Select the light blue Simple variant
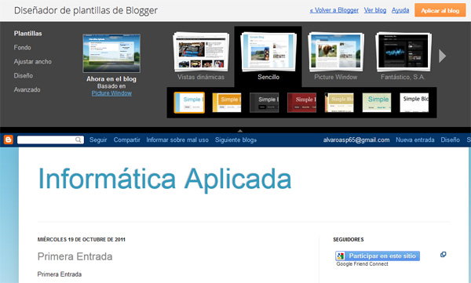The height and width of the screenshot is (283, 471). pyautogui.click(x=189, y=103)
